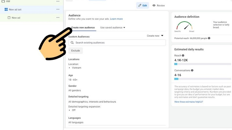The height and width of the screenshot is (130, 232).
Task: Click the All languages value
Action: 76,122
